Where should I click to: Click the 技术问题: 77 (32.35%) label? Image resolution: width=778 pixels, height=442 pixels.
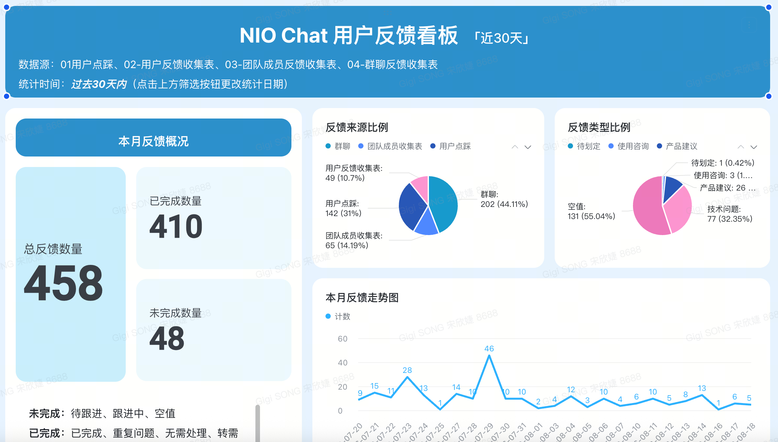[x=730, y=214]
